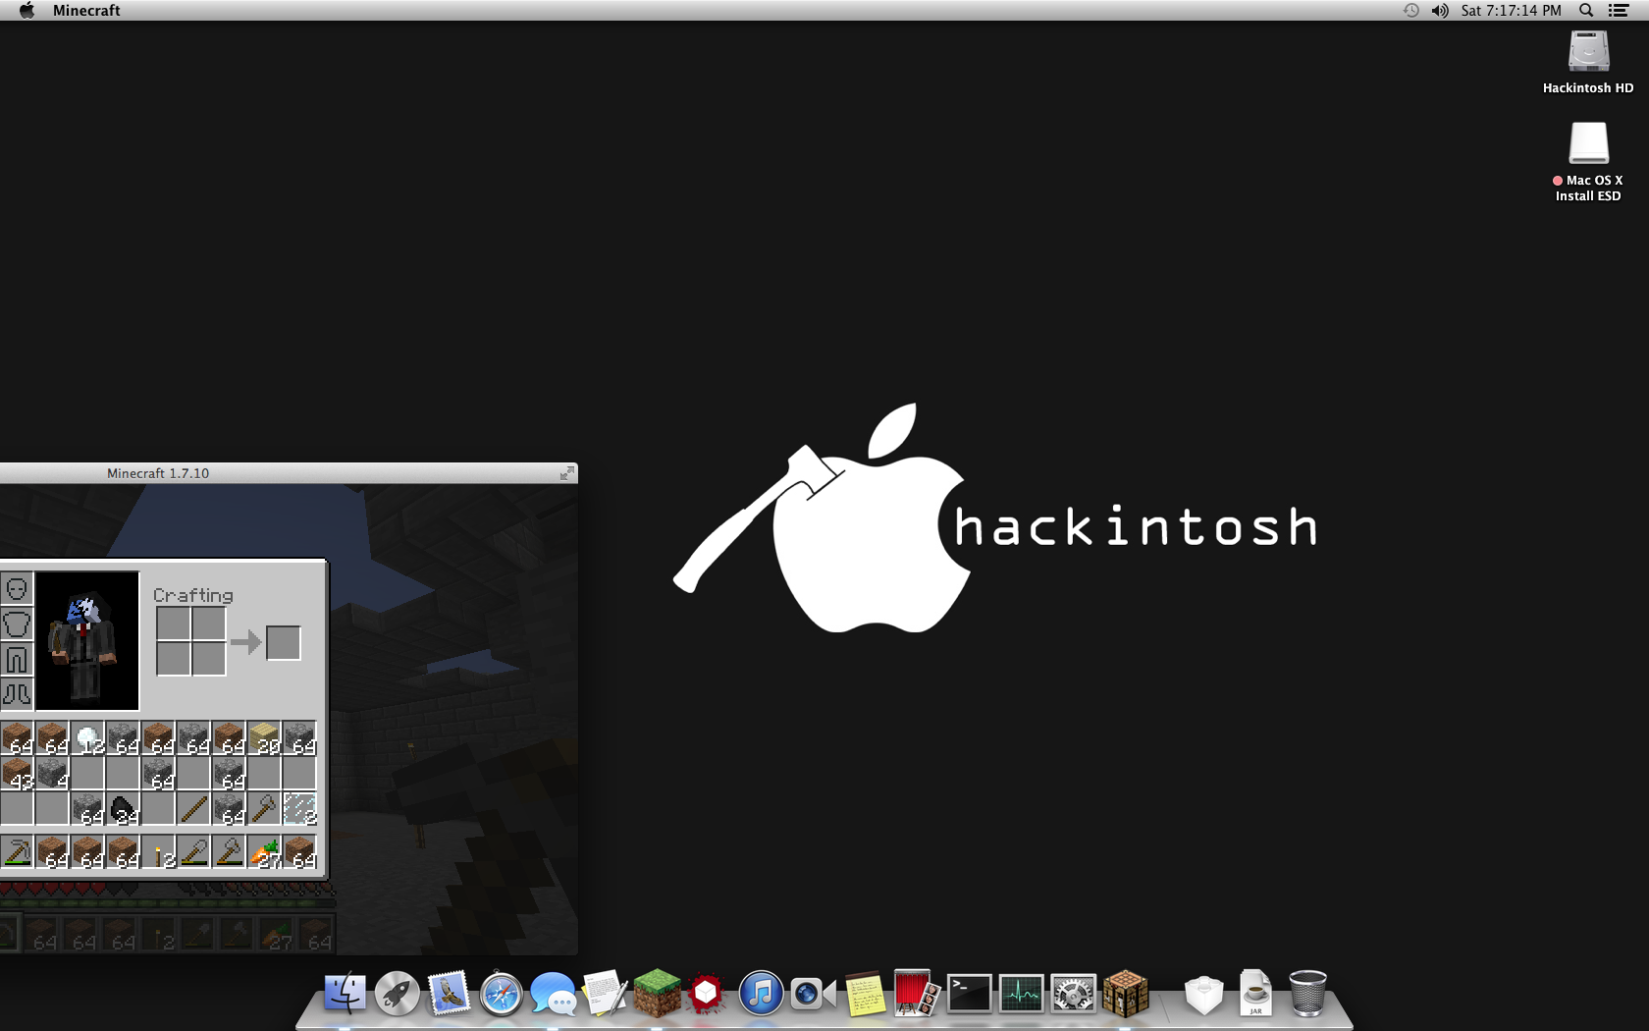Select the cobblestone stack of 4
This screenshot has width=1649, height=1031.
52,774
